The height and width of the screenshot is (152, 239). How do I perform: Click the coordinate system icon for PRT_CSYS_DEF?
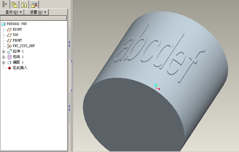pyautogui.click(x=9, y=46)
